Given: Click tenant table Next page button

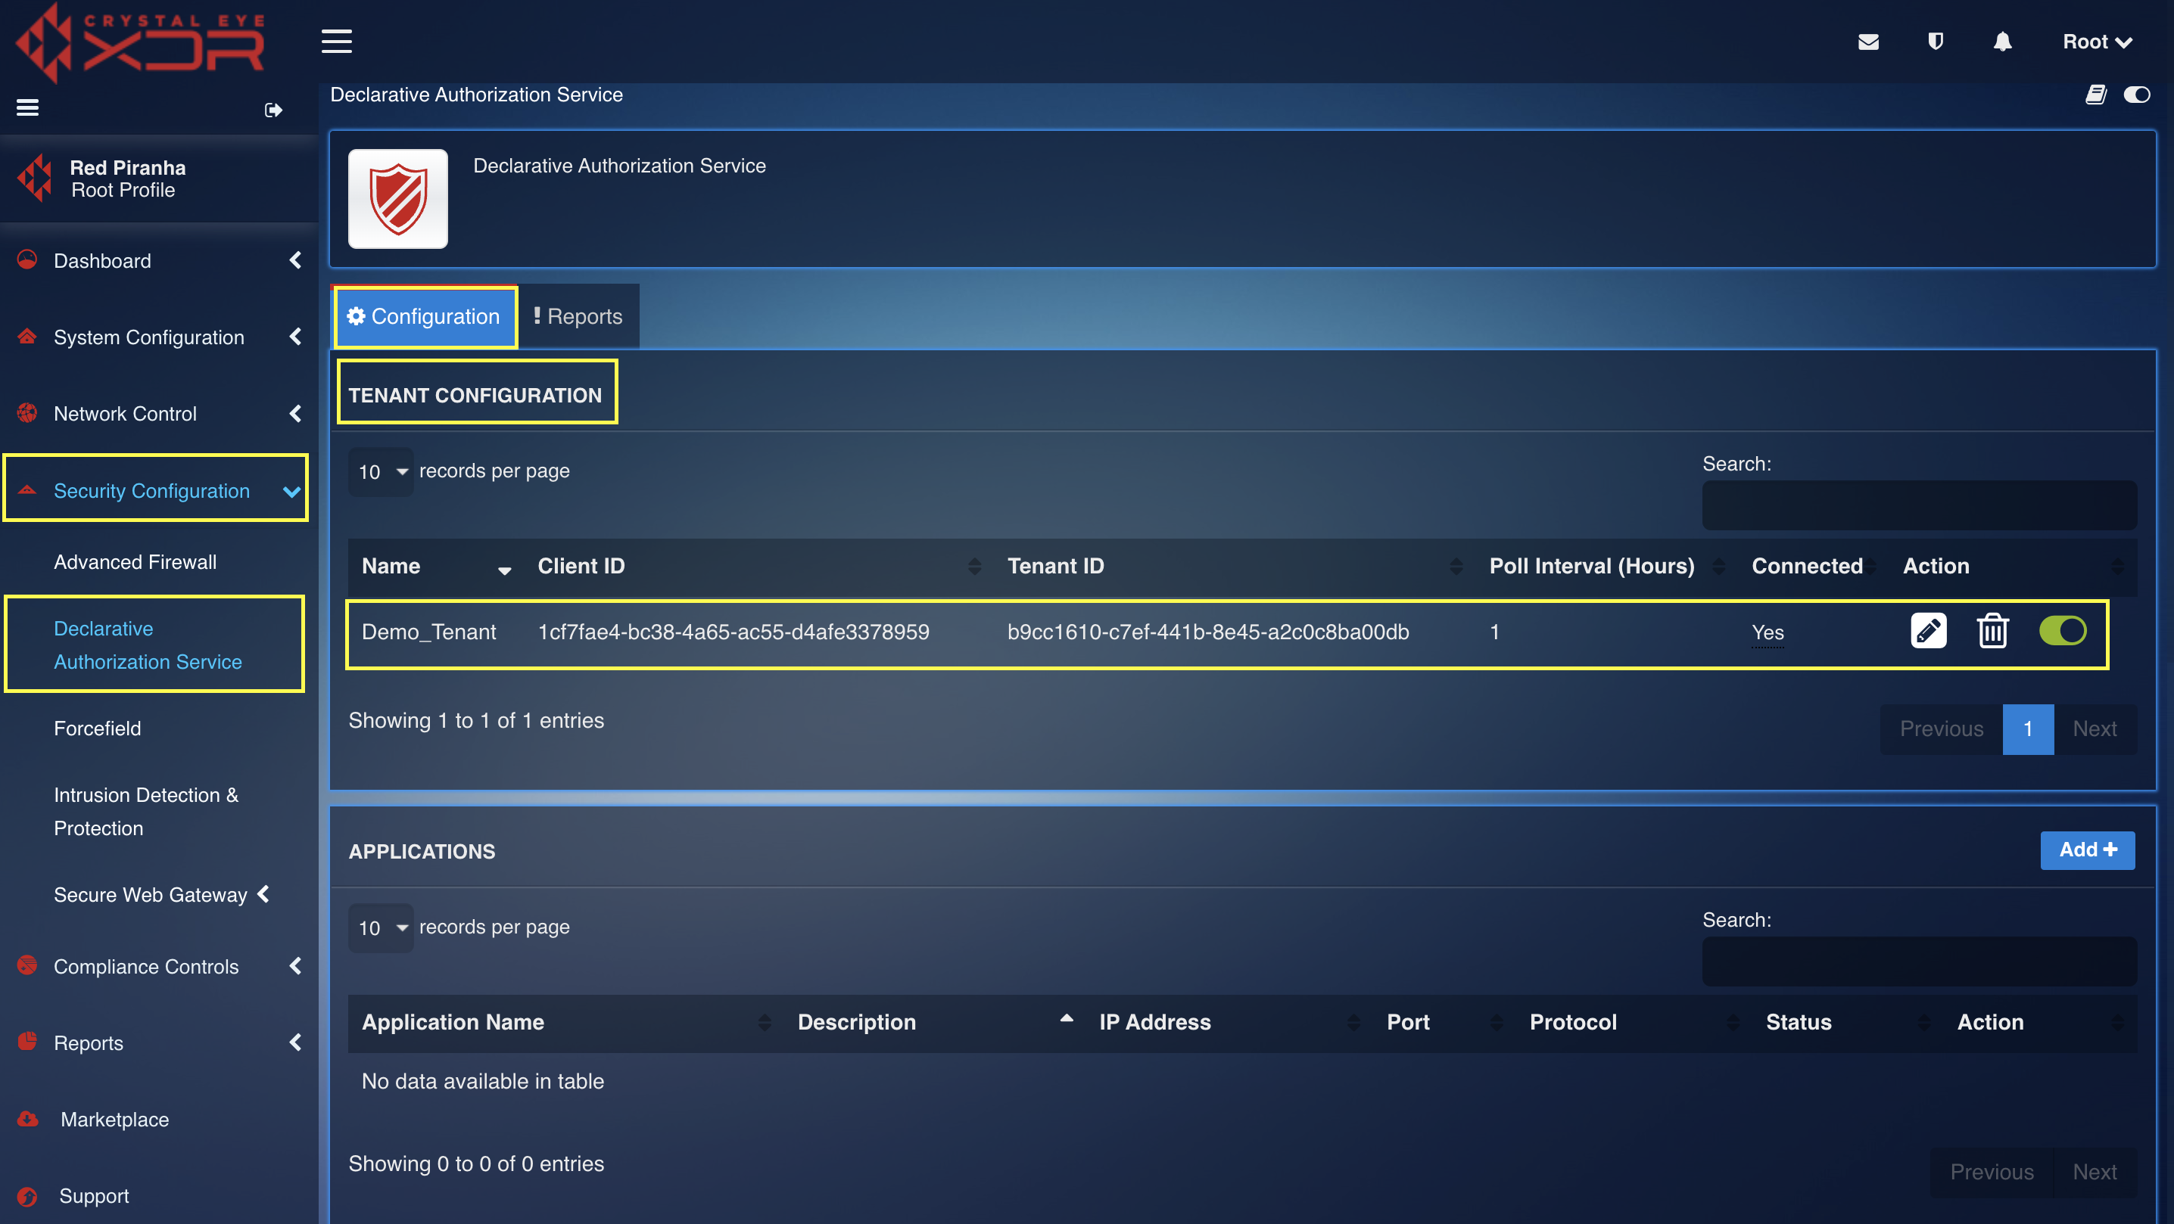Looking at the screenshot, I should (x=2095, y=728).
